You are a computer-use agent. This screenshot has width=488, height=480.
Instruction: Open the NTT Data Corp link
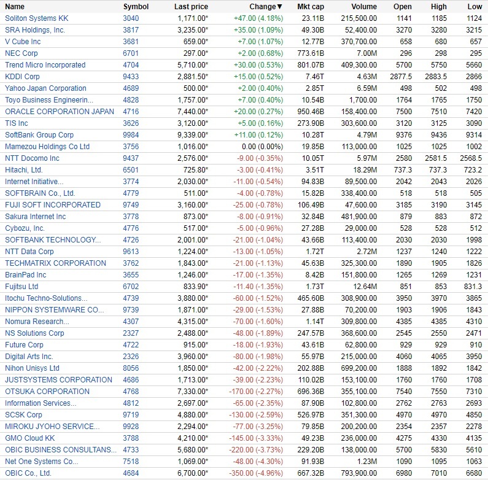click(29, 252)
